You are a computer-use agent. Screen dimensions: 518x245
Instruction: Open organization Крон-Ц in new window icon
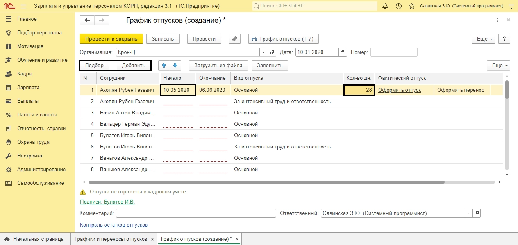272,52
